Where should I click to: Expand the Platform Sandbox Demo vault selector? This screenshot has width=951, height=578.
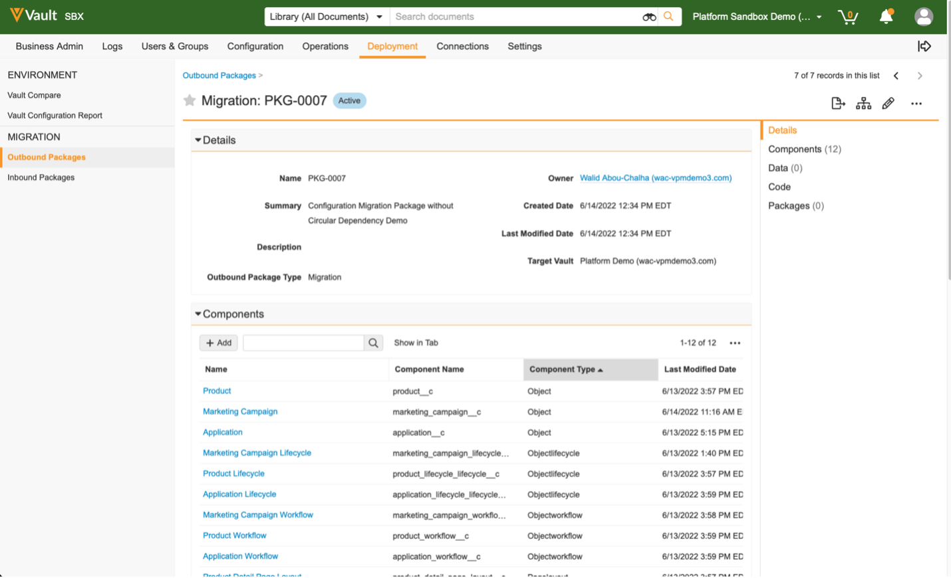click(x=757, y=17)
